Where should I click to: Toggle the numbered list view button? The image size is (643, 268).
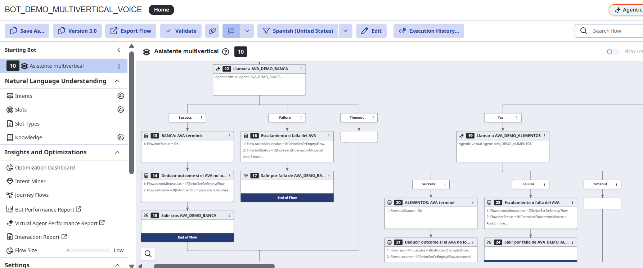231,31
